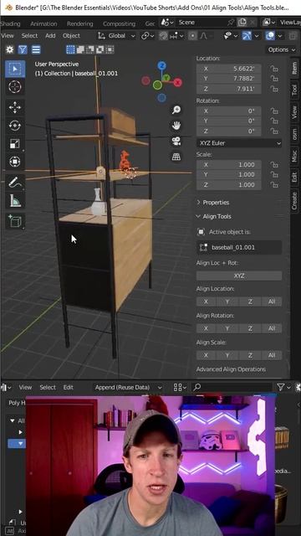Set select mode to new selection
Screen dimensions: 301x536
point(70,49)
